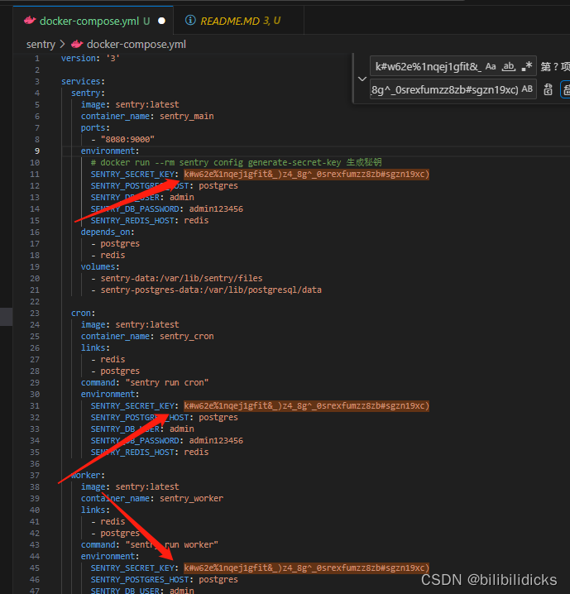The height and width of the screenshot is (594, 570).
Task: Switch to the README.MD tab
Action: tap(240, 21)
